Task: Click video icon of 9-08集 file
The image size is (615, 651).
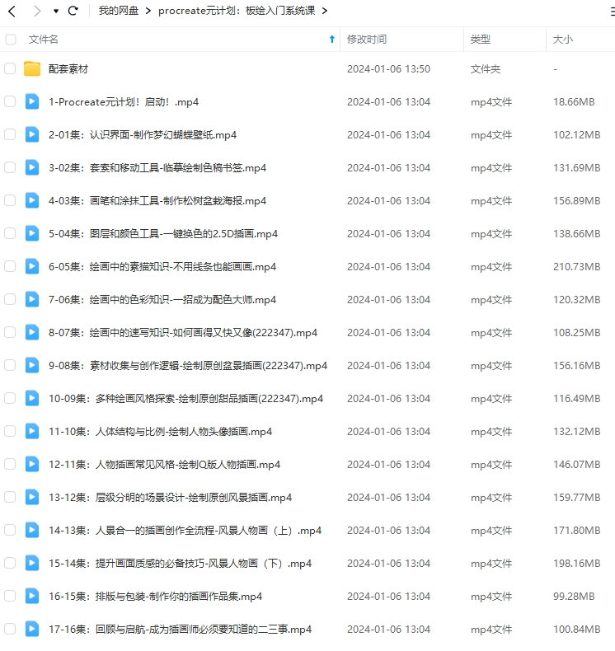Action: click(x=32, y=365)
